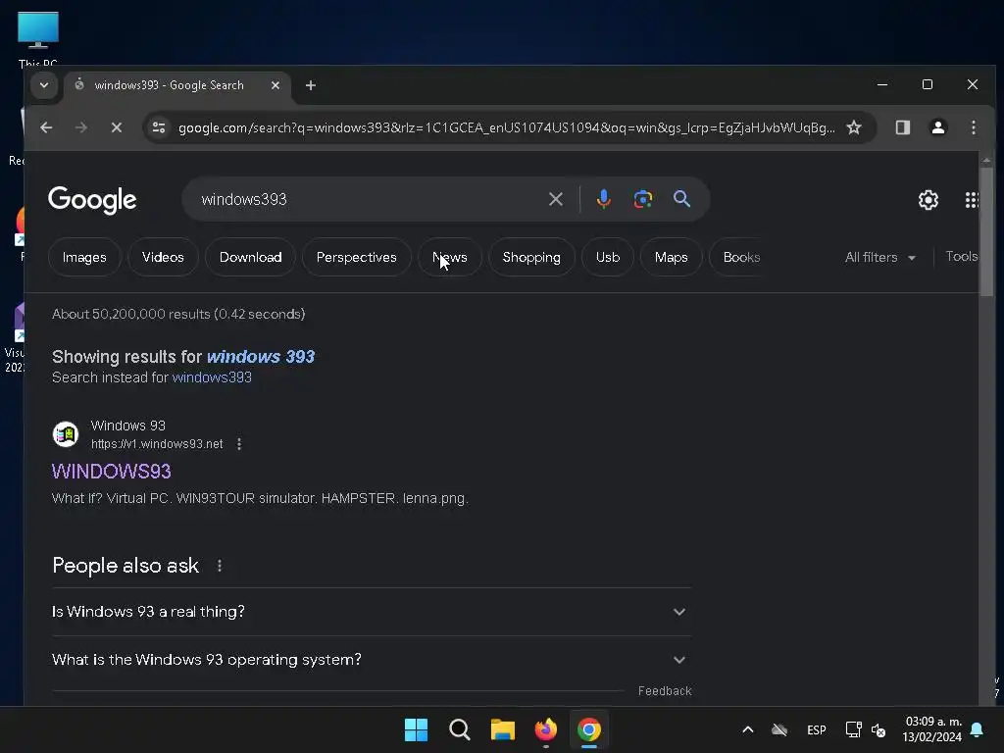Click the Chrome taskbar icon
The image size is (1004, 753).
point(589,729)
